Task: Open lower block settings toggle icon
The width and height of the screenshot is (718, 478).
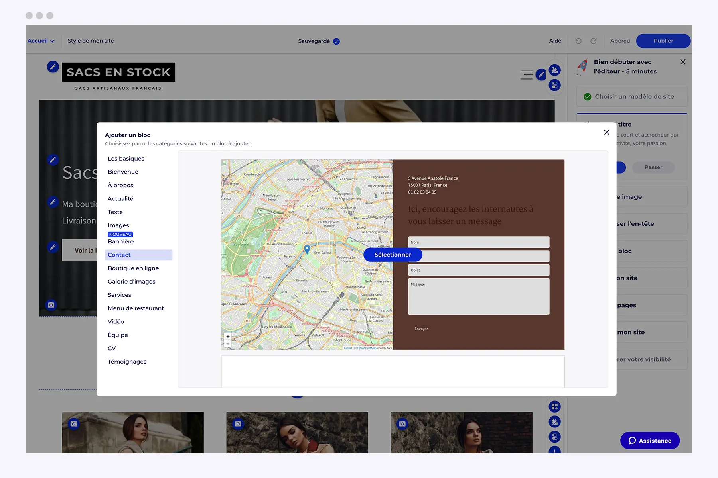Action: tap(554, 437)
